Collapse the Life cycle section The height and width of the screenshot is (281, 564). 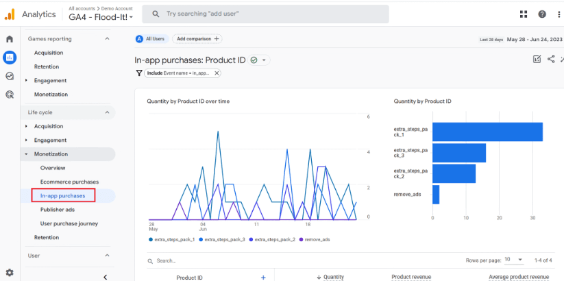coord(107,112)
